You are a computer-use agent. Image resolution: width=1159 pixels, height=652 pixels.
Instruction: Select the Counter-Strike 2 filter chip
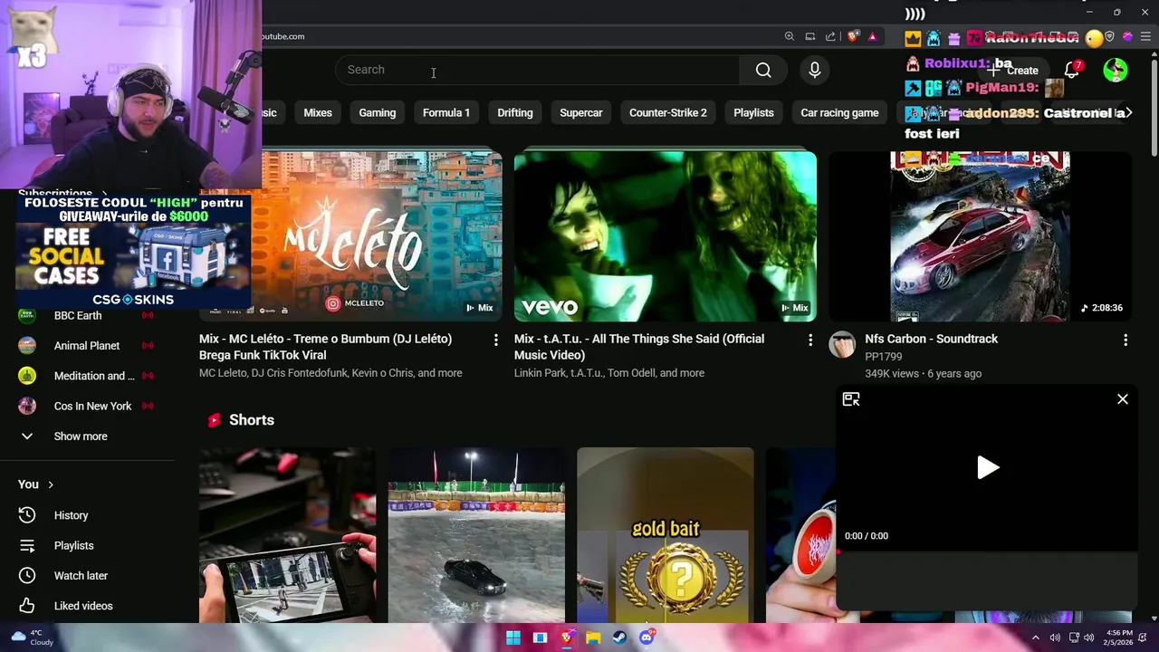pyautogui.click(x=668, y=112)
